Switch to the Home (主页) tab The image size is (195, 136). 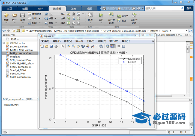(x=10, y=8)
